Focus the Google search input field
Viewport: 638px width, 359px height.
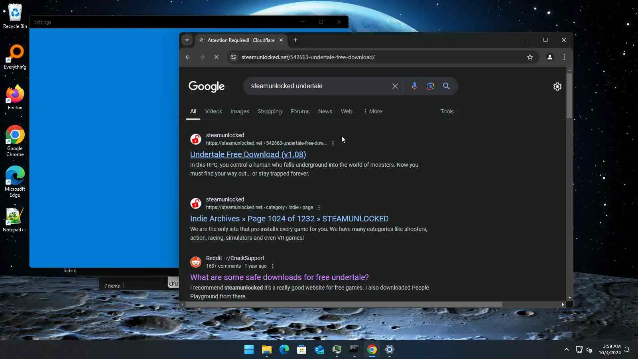click(x=319, y=86)
